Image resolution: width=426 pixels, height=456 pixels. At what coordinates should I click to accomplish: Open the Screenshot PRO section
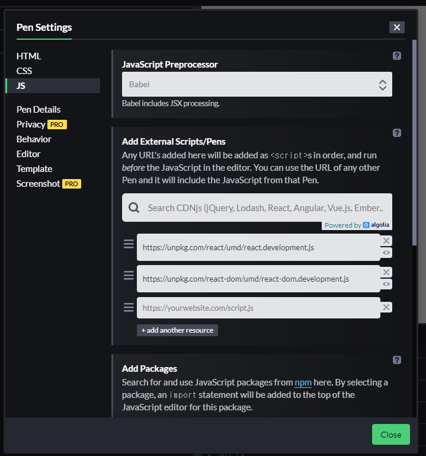pos(49,183)
